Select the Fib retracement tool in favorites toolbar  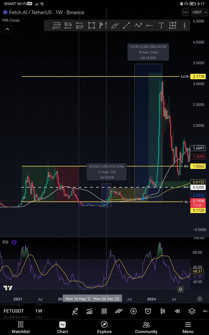[x=57, y=25]
